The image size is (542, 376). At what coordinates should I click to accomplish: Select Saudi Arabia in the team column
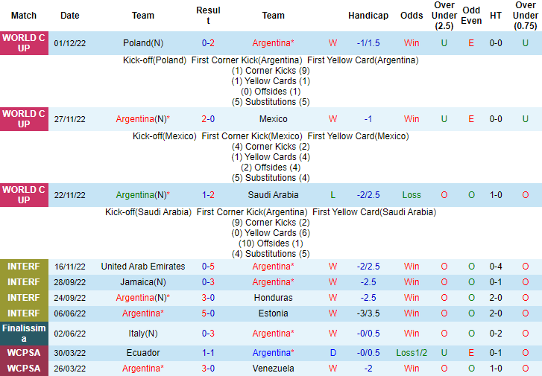coord(273,195)
